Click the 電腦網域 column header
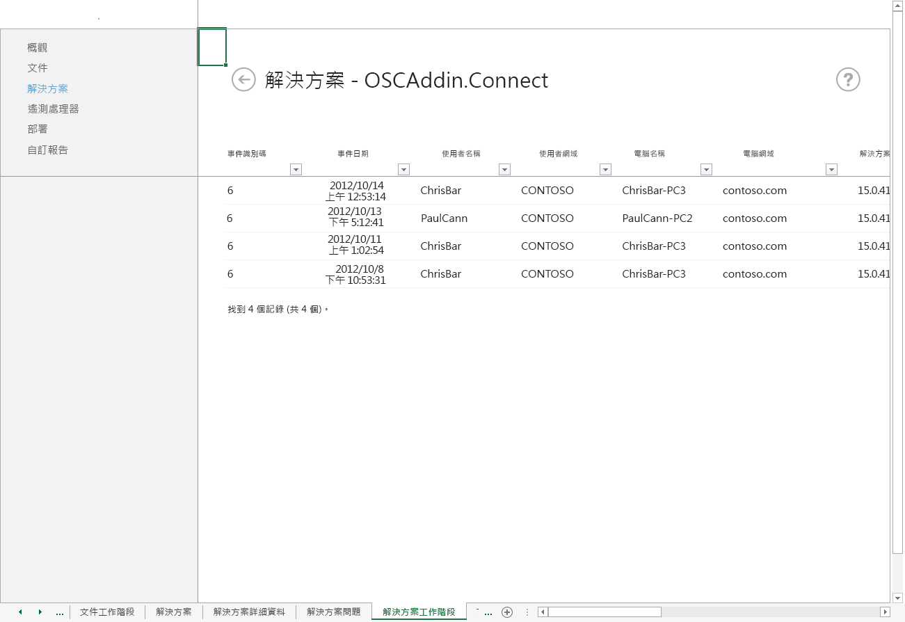 click(758, 154)
